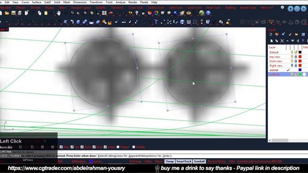
Task: Click the first blue circular icon top right
Action: 291,9
